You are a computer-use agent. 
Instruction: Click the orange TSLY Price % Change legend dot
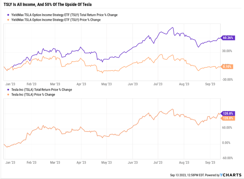[x=8, y=20]
